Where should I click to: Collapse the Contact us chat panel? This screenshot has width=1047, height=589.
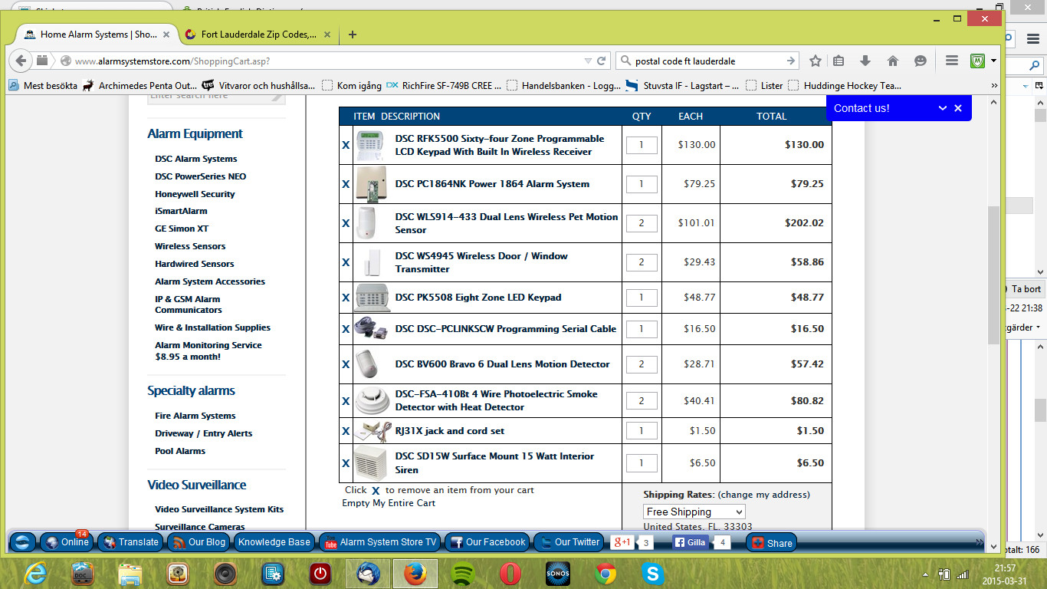943,108
